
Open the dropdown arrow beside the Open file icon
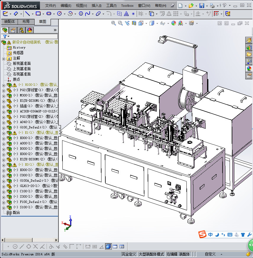[x=196, y=6]
